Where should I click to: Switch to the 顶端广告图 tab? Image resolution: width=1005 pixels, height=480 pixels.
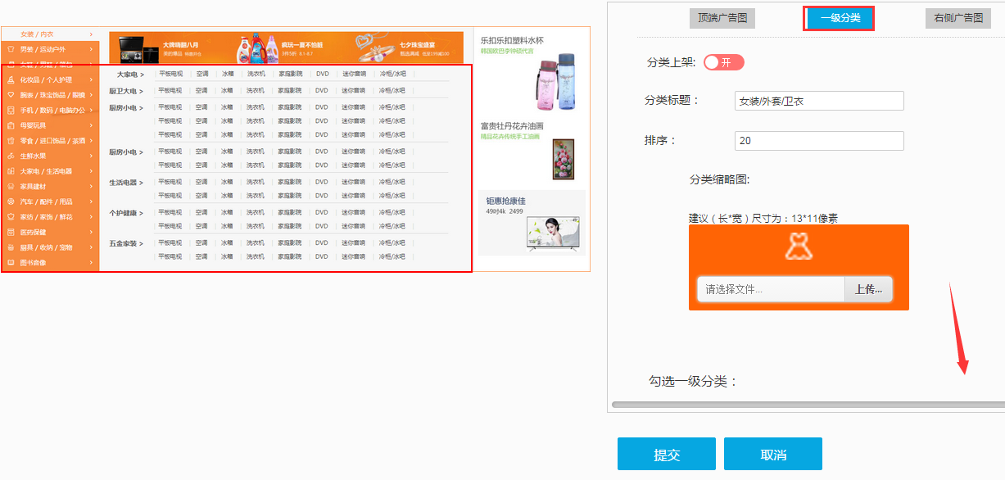pos(722,18)
